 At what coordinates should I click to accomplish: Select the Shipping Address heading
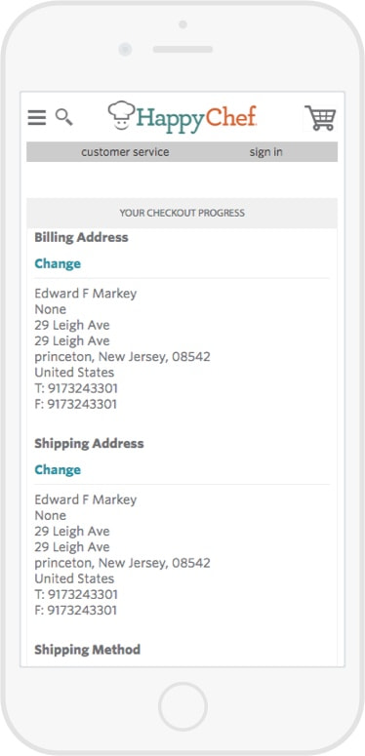point(89,444)
